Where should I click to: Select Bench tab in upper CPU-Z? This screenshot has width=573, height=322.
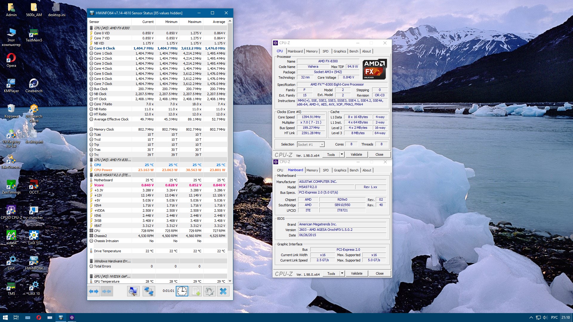coord(354,51)
